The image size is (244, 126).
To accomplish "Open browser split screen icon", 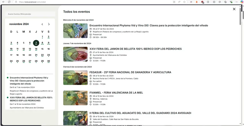I will (x=214, y=2).
